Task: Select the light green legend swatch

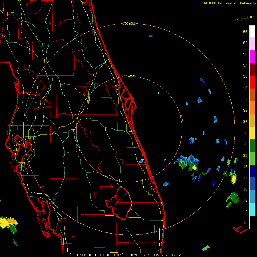Action: [x=252, y=158]
